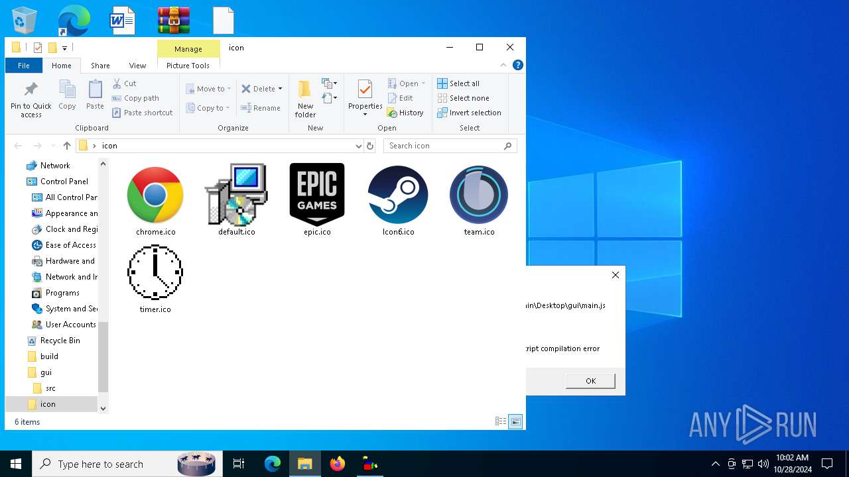Open the Move to dropdown
849x477 pixels.
tap(208, 89)
